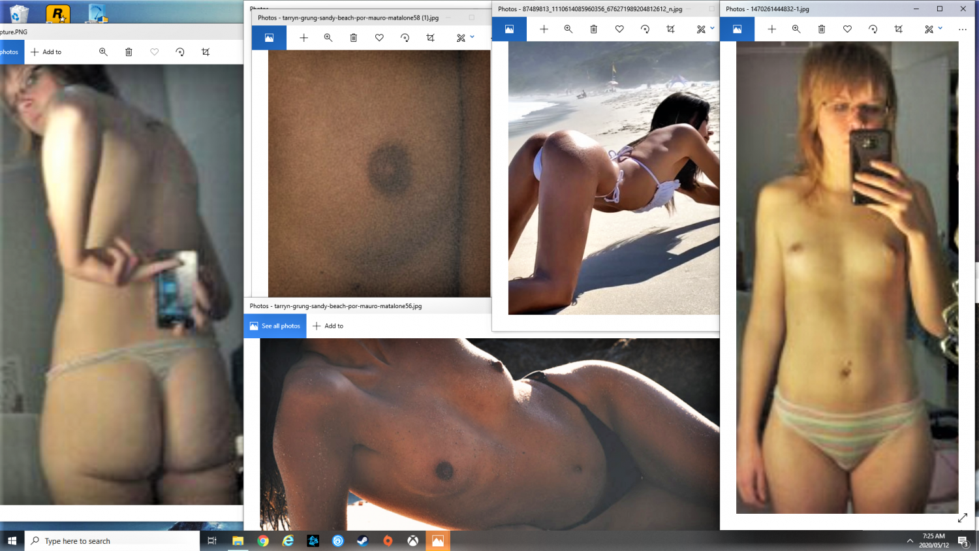This screenshot has height=551, width=979.
Task: Click the See all photos button
Action: pyautogui.click(x=275, y=326)
